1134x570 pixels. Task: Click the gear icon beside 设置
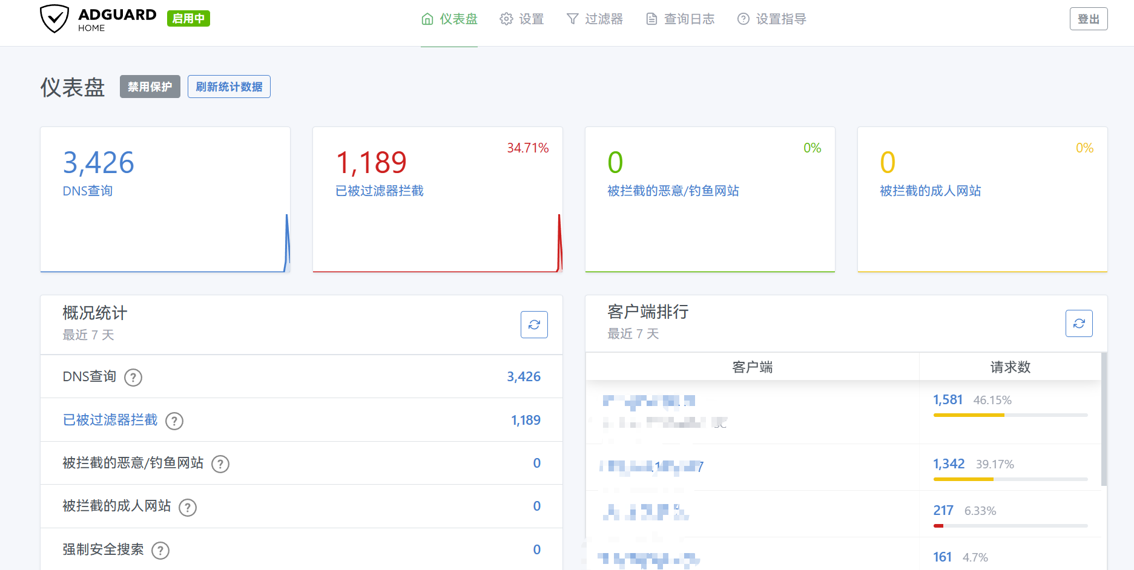[506, 19]
